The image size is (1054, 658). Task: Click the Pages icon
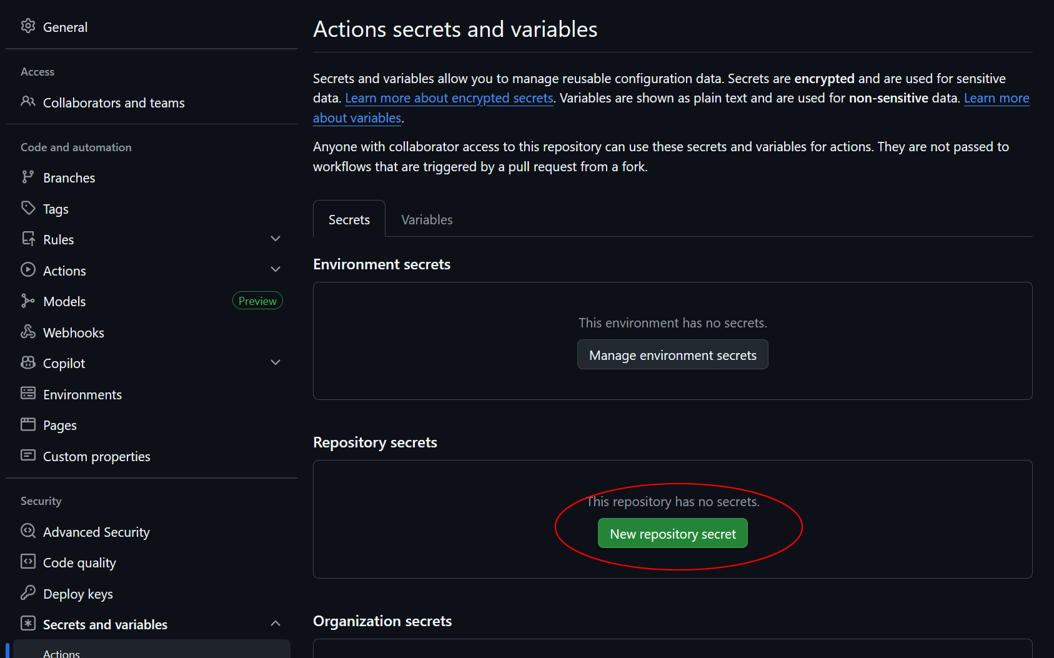[x=28, y=424]
